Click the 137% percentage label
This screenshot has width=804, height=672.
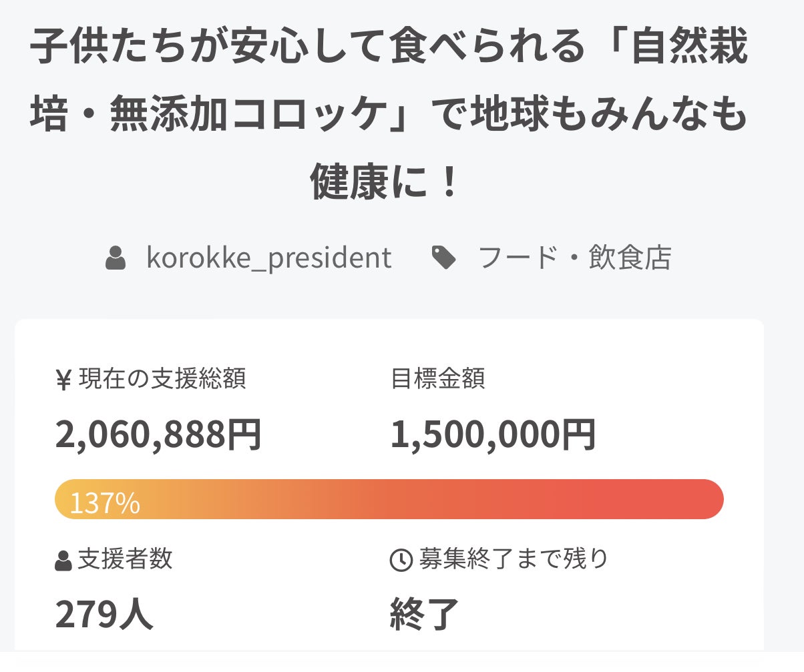105,503
